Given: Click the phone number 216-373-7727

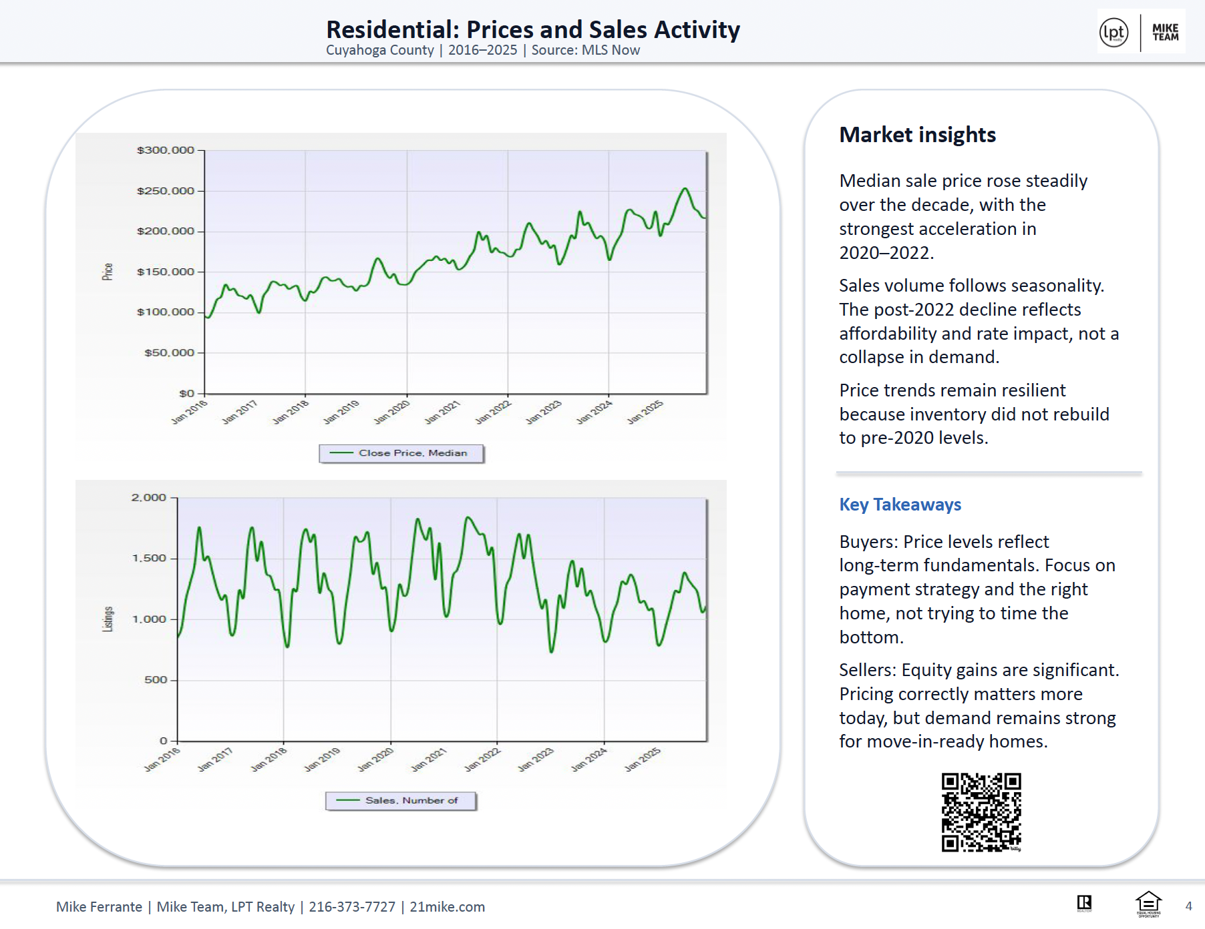Looking at the screenshot, I should click(352, 907).
